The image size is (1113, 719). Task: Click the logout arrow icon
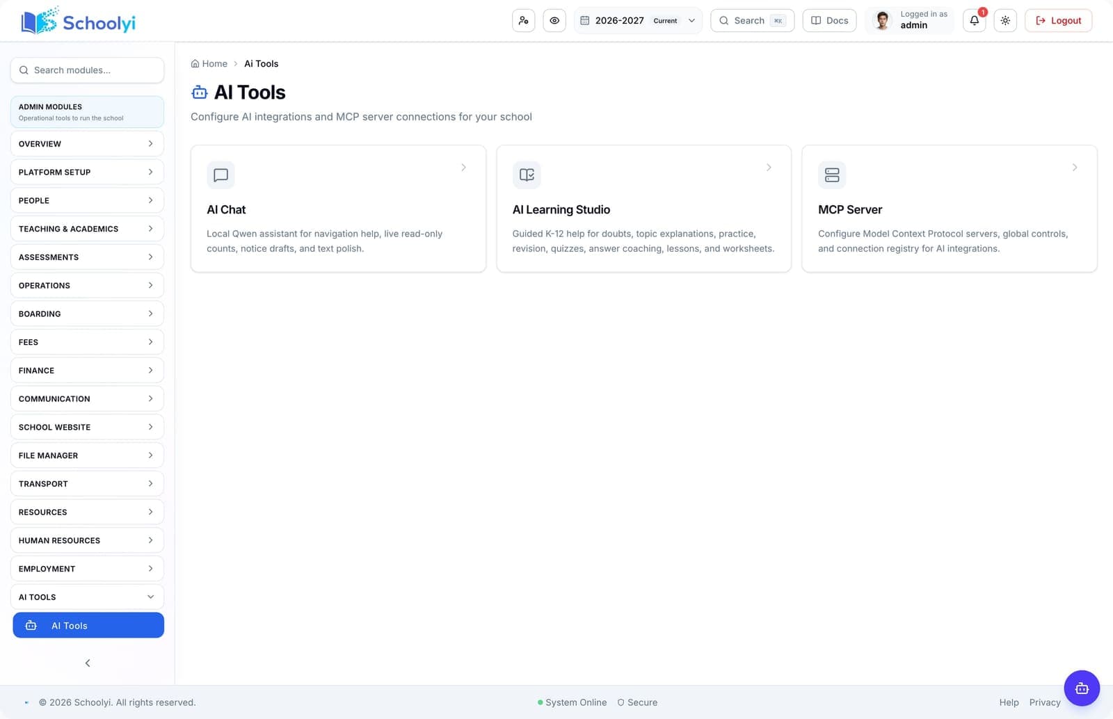(1041, 21)
